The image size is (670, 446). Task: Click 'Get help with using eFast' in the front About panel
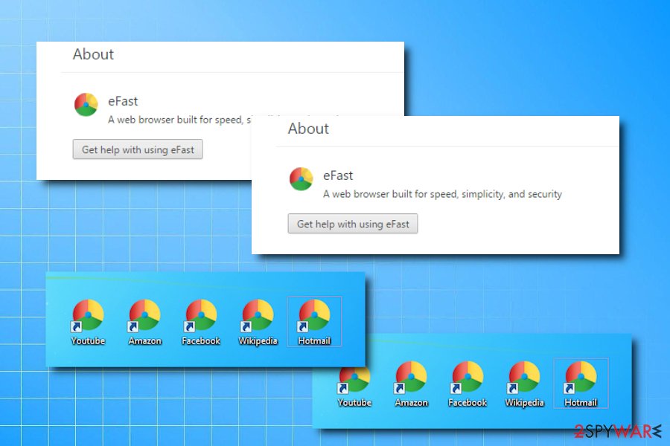(353, 224)
